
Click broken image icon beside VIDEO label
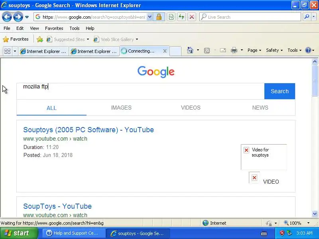click(x=254, y=178)
